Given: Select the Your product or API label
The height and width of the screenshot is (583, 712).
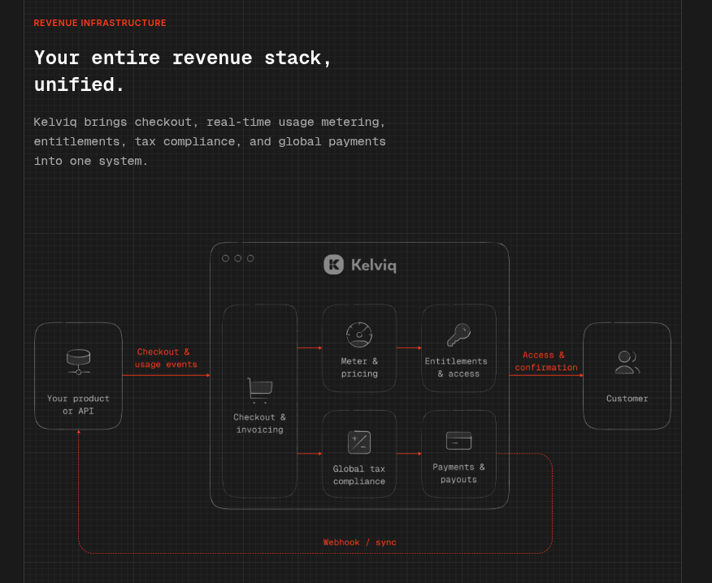Looking at the screenshot, I should click(79, 404).
